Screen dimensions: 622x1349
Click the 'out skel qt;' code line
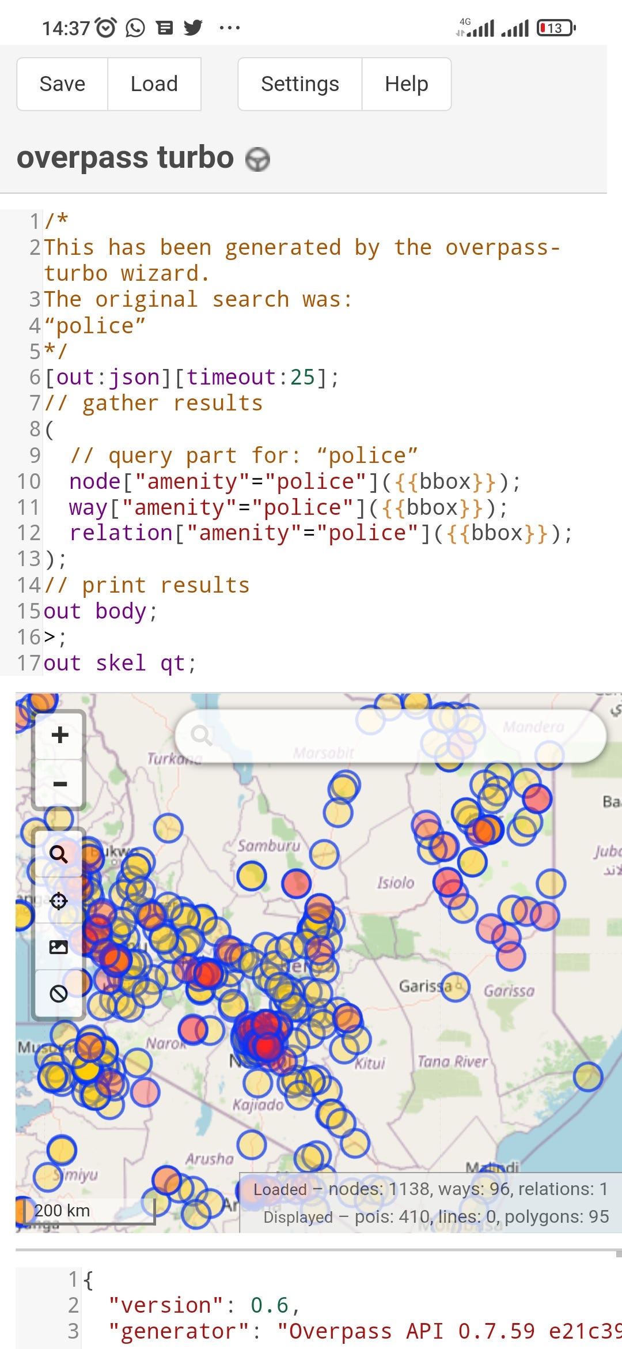(120, 663)
